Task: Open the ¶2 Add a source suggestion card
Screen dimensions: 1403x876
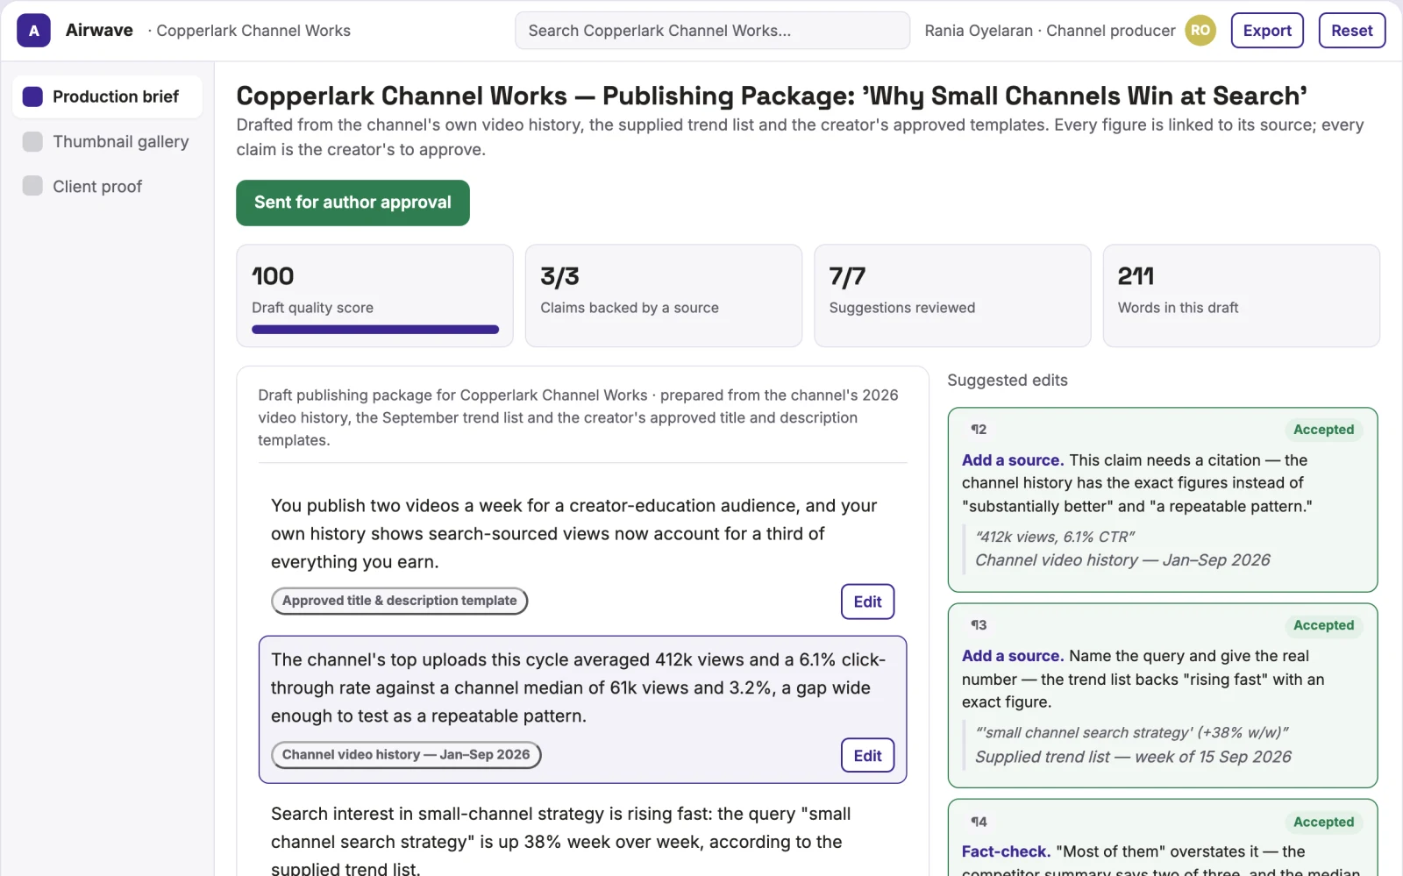Action: pos(1163,500)
